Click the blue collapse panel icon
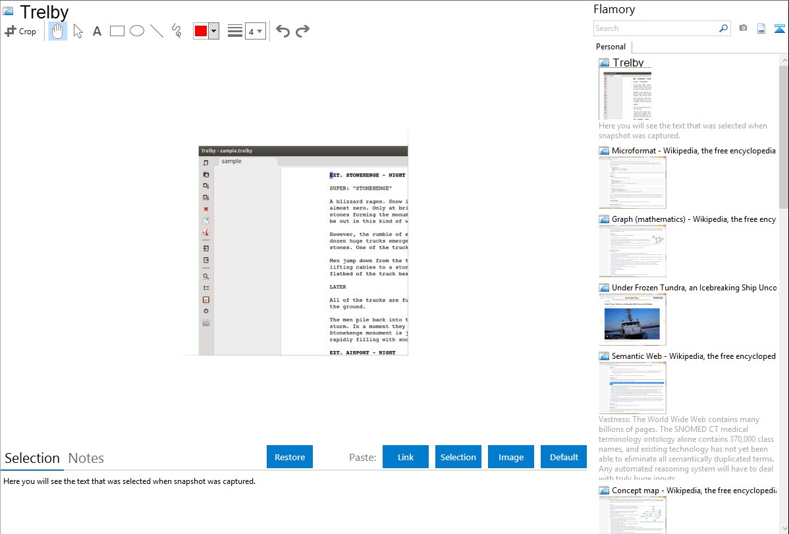Image resolution: width=789 pixels, height=534 pixels. (x=779, y=28)
